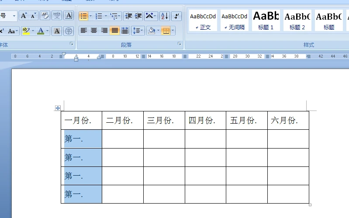Click the Grow Font icon
This screenshot has height=218, width=349.
tap(24, 16)
